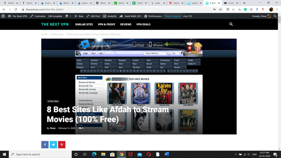Viewport: 281px width, 158px height.
Task: Switch to the Links browser tab
Action: [157, 3]
